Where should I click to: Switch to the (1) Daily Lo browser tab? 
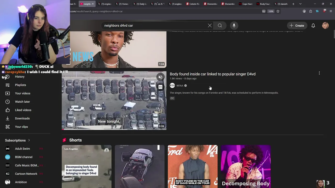140,4
